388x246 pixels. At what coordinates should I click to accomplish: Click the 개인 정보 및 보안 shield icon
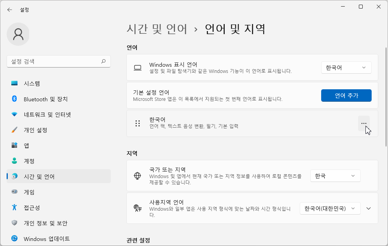coord(14,223)
